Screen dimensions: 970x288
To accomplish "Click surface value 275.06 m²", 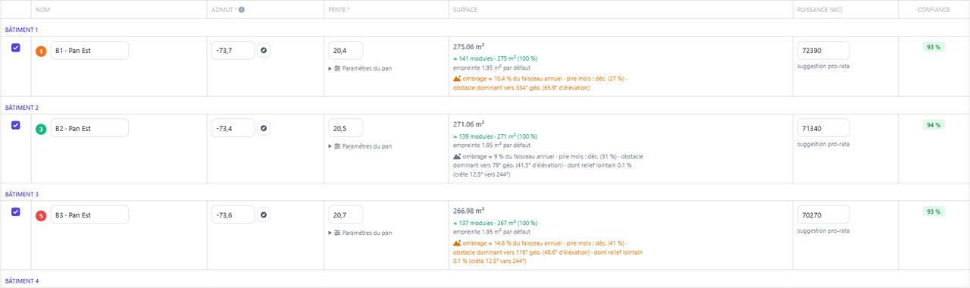I will pos(468,46).
